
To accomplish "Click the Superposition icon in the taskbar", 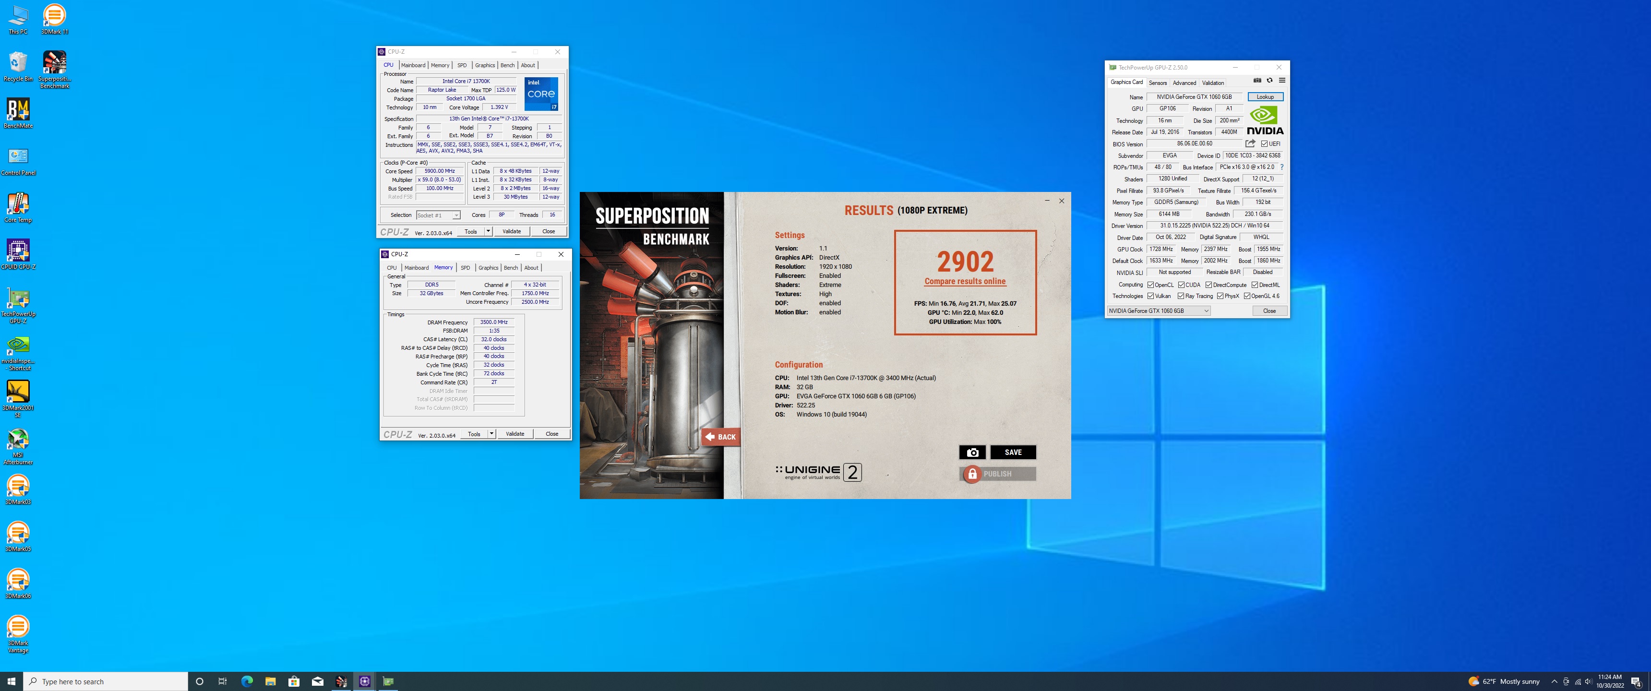I will click(341, 681).
